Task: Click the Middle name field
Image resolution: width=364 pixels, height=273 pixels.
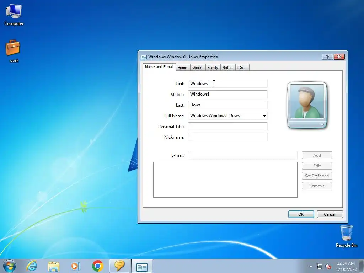Action: coord(228,94)
